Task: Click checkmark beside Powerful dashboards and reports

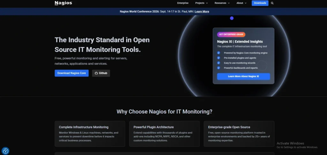Action: 218,68
